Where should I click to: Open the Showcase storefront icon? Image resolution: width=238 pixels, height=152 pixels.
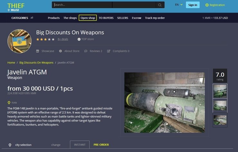point(38,51)
